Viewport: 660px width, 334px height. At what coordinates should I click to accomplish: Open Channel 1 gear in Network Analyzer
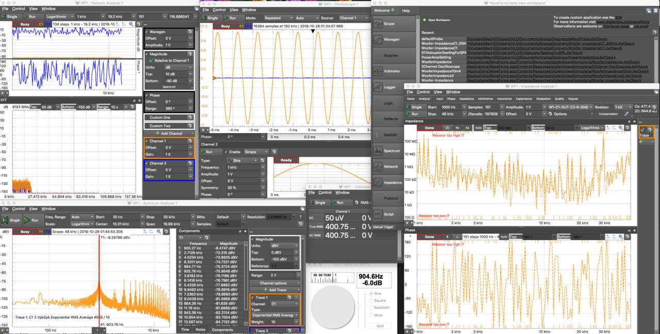[x=190, y=141]
